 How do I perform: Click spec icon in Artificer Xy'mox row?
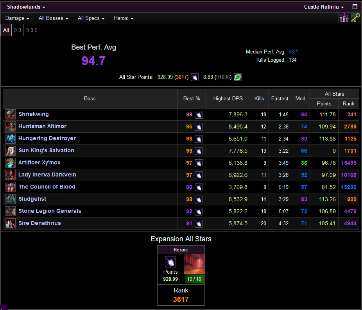coord(199,163)
